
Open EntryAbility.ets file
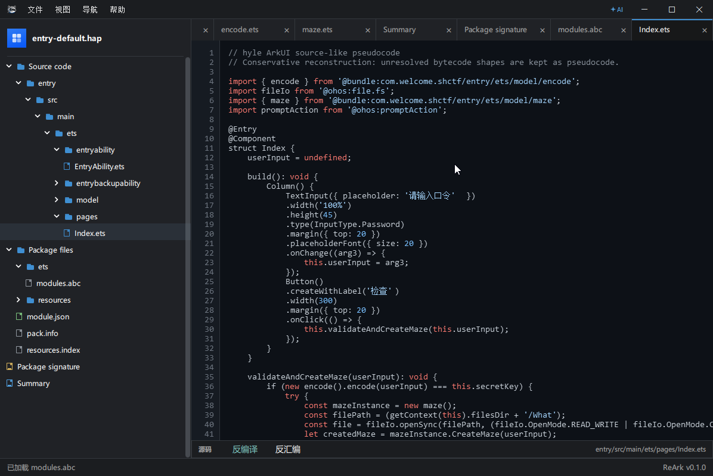click(99, 167)
